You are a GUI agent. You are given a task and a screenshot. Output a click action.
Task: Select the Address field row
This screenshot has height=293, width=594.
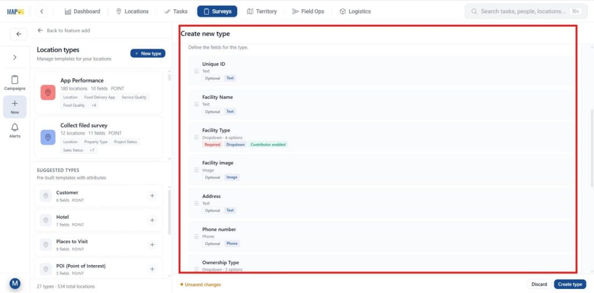point(381,203)
